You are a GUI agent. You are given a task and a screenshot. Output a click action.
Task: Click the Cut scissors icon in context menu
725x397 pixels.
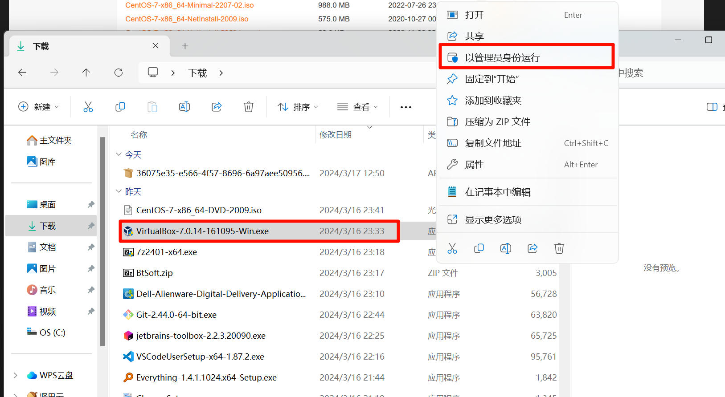click(x=452, y=248)
